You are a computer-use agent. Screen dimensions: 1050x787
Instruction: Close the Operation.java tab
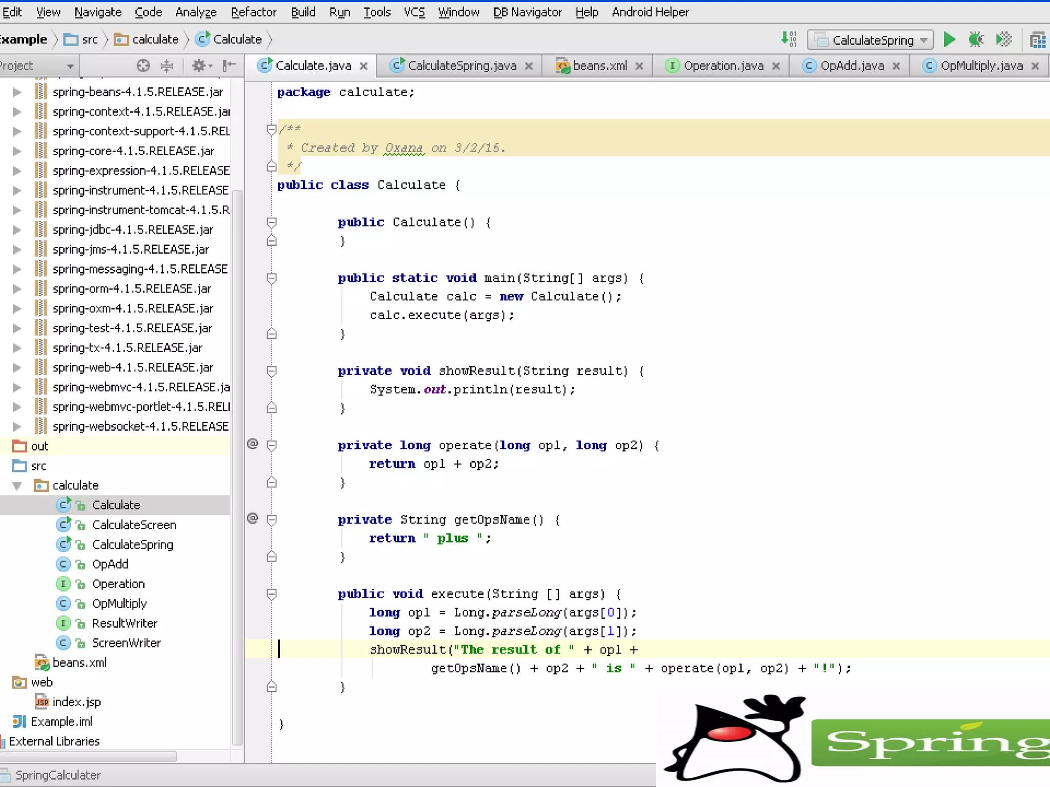coord(776,66)
